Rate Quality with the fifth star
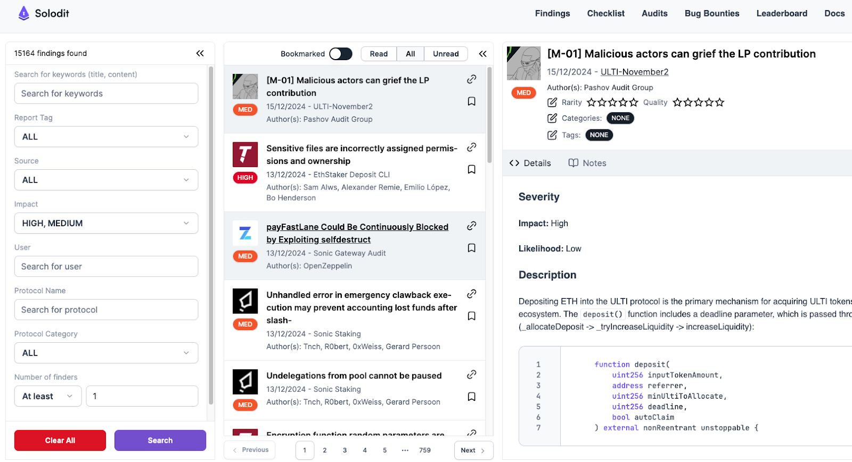The width and height of the screenshot is (852, 462). tap(720, 102)
